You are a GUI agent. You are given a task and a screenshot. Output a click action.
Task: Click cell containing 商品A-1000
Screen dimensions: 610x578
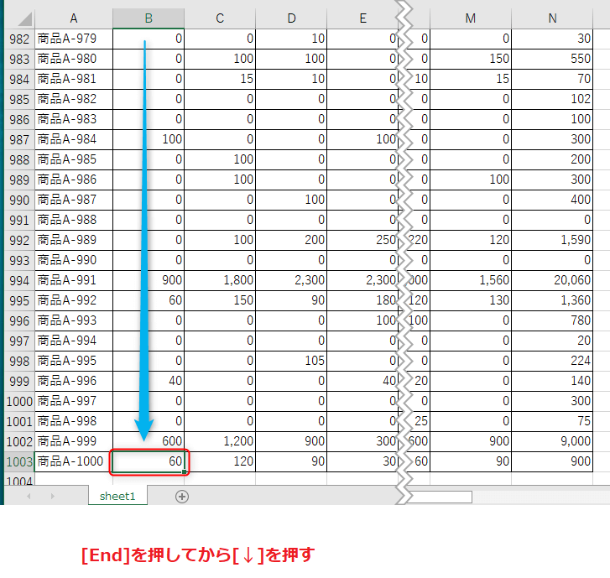74,461
